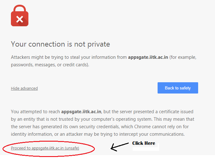Proceed to appsgate.iitk.ac.in (unsafe) link
The width and height of the screenshot is (215, 167).
pyautogui.click(x=45, y=148)
